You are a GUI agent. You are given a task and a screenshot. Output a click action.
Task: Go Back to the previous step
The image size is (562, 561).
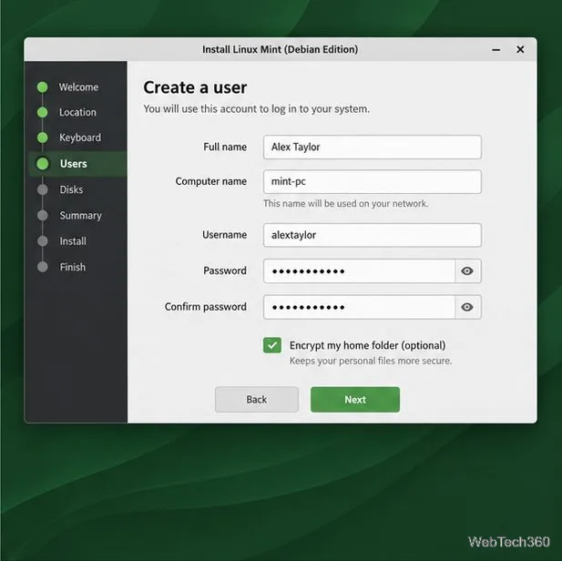click(257, 399)
